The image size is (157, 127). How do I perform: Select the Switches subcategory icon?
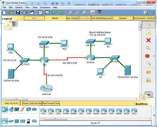point(11,121)
